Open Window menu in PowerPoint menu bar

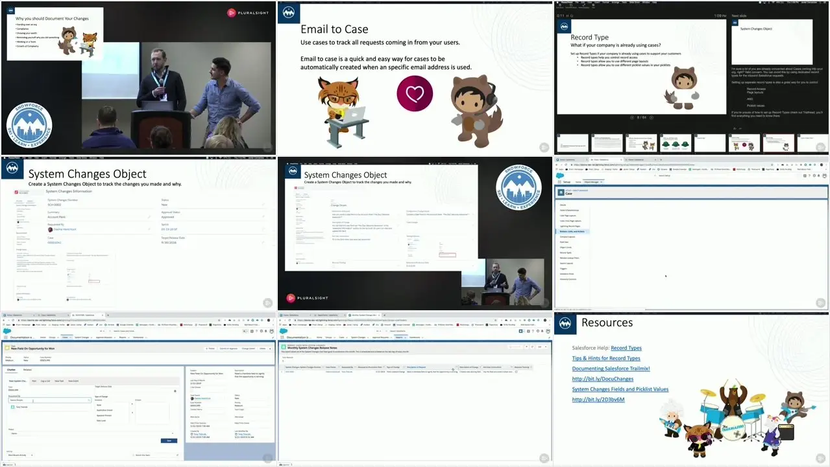pyautogui.click(x=646, y=3)
